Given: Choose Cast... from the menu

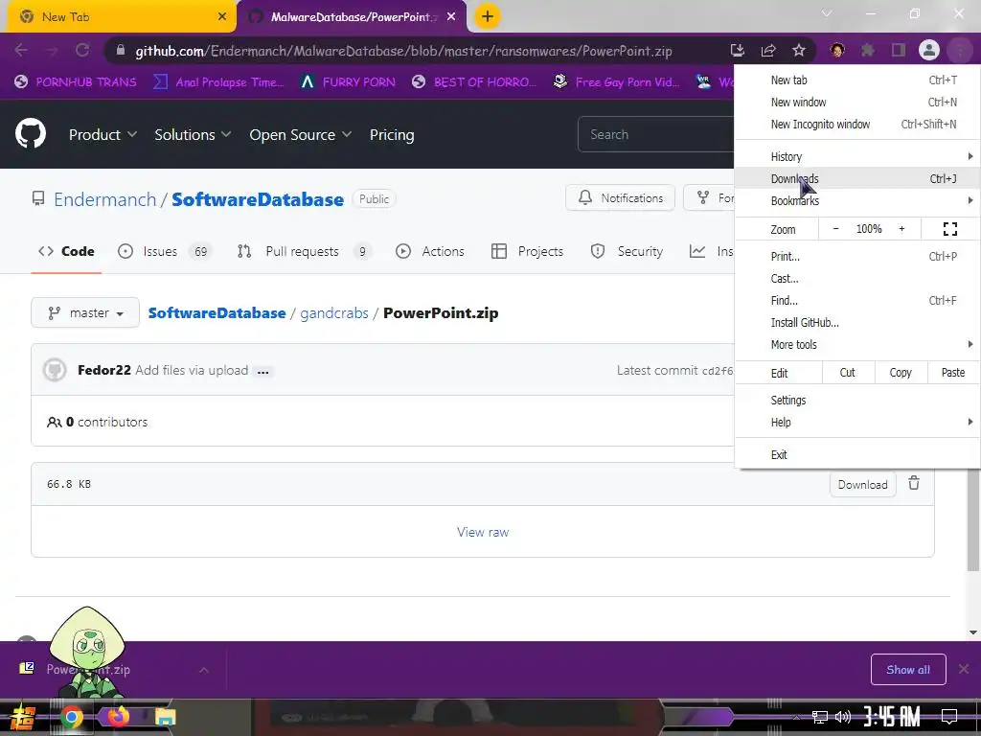Looking at the screenshot, I should coord(857,279).
